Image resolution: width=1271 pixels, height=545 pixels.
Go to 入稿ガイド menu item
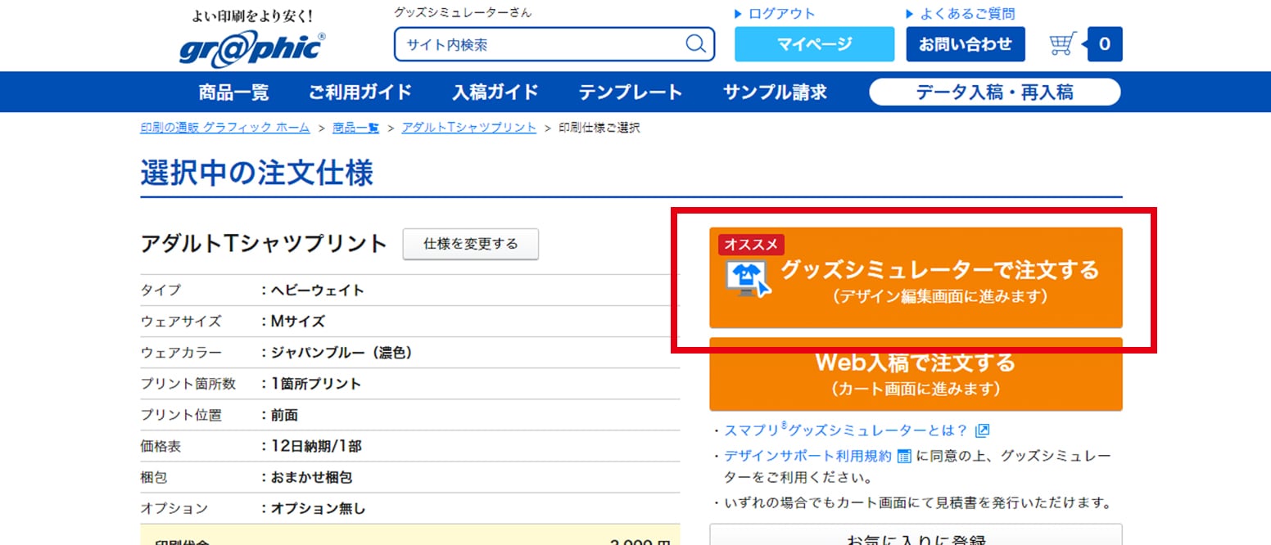[495, 92]
